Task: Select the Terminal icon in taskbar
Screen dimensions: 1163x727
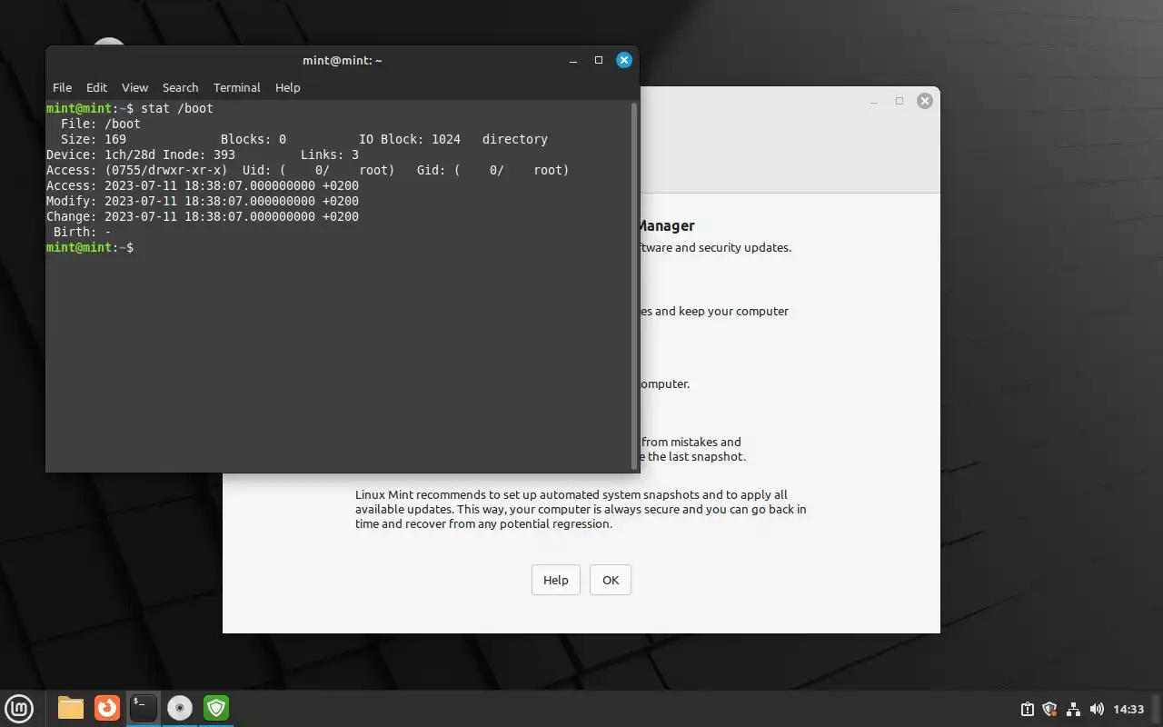Action: coord(144,708)
